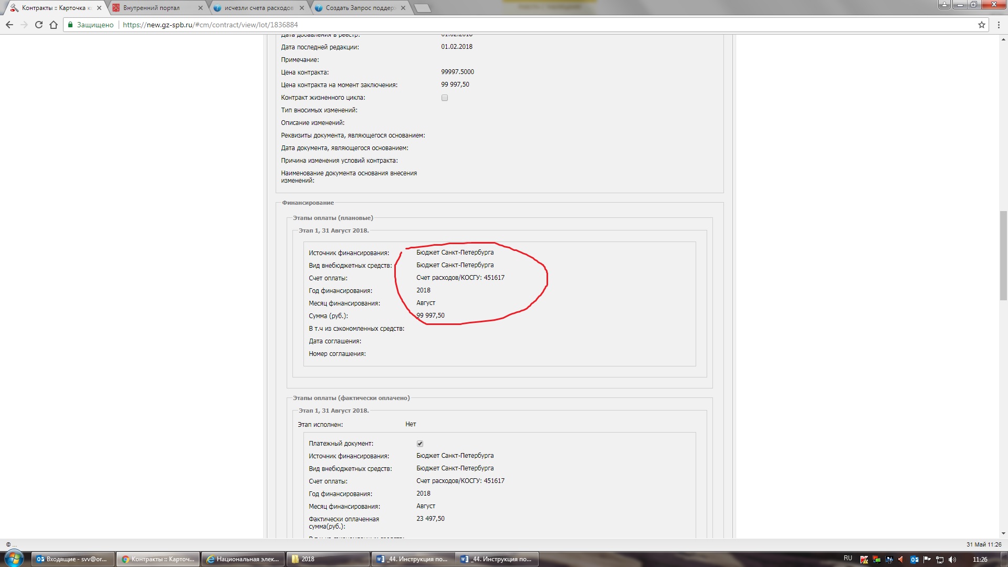Click the Show Desktop button
The height and width of the screenshot is (567, 1008).
click(1004, 559)
